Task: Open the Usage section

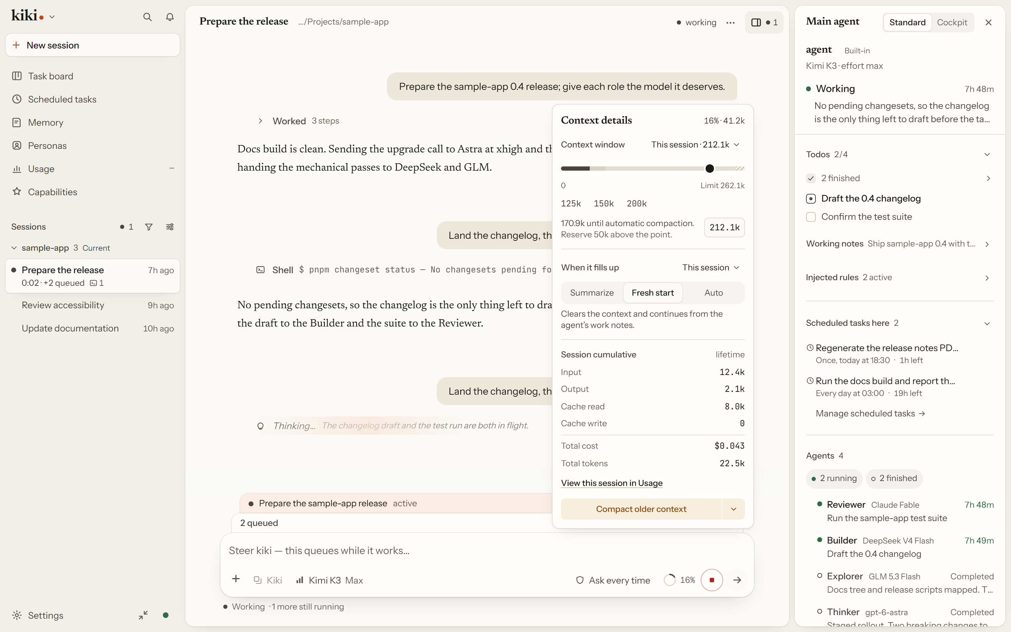Action: point(92,169)
